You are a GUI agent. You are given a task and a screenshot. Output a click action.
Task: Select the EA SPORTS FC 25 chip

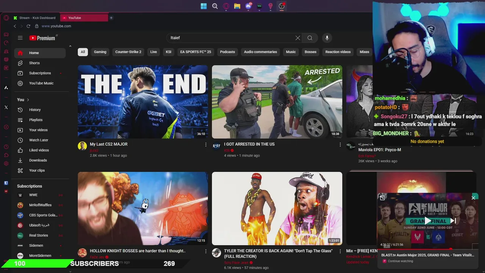(196, 52)
